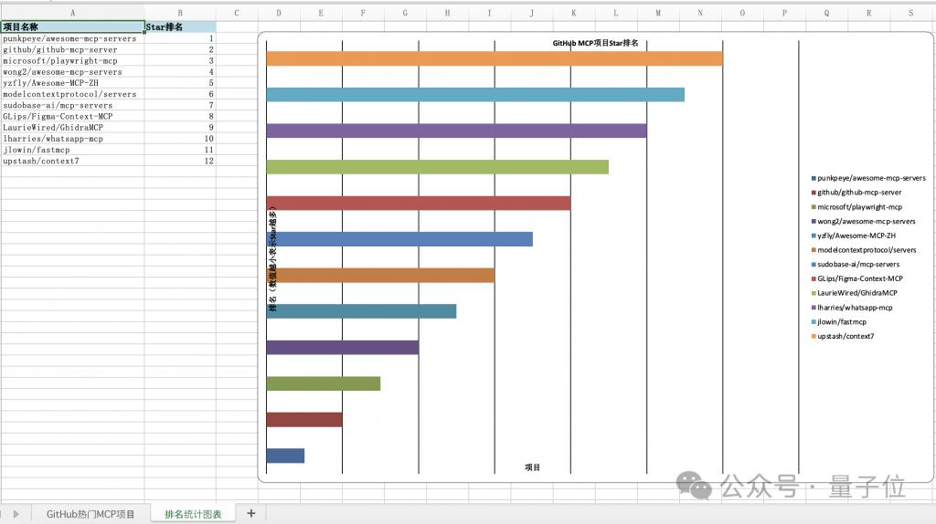936x524 pixels.
Task: Select cell jlowin/fastmcp in column A
Action: click(72, 150)
